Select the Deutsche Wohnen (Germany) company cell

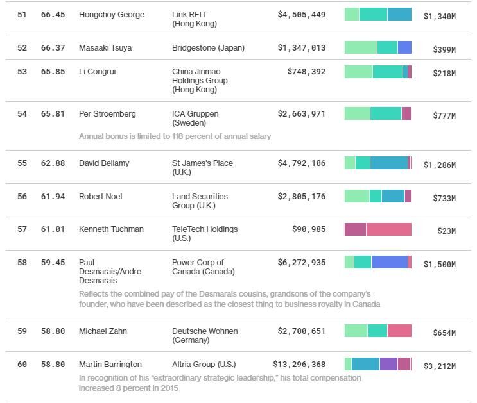205,335
